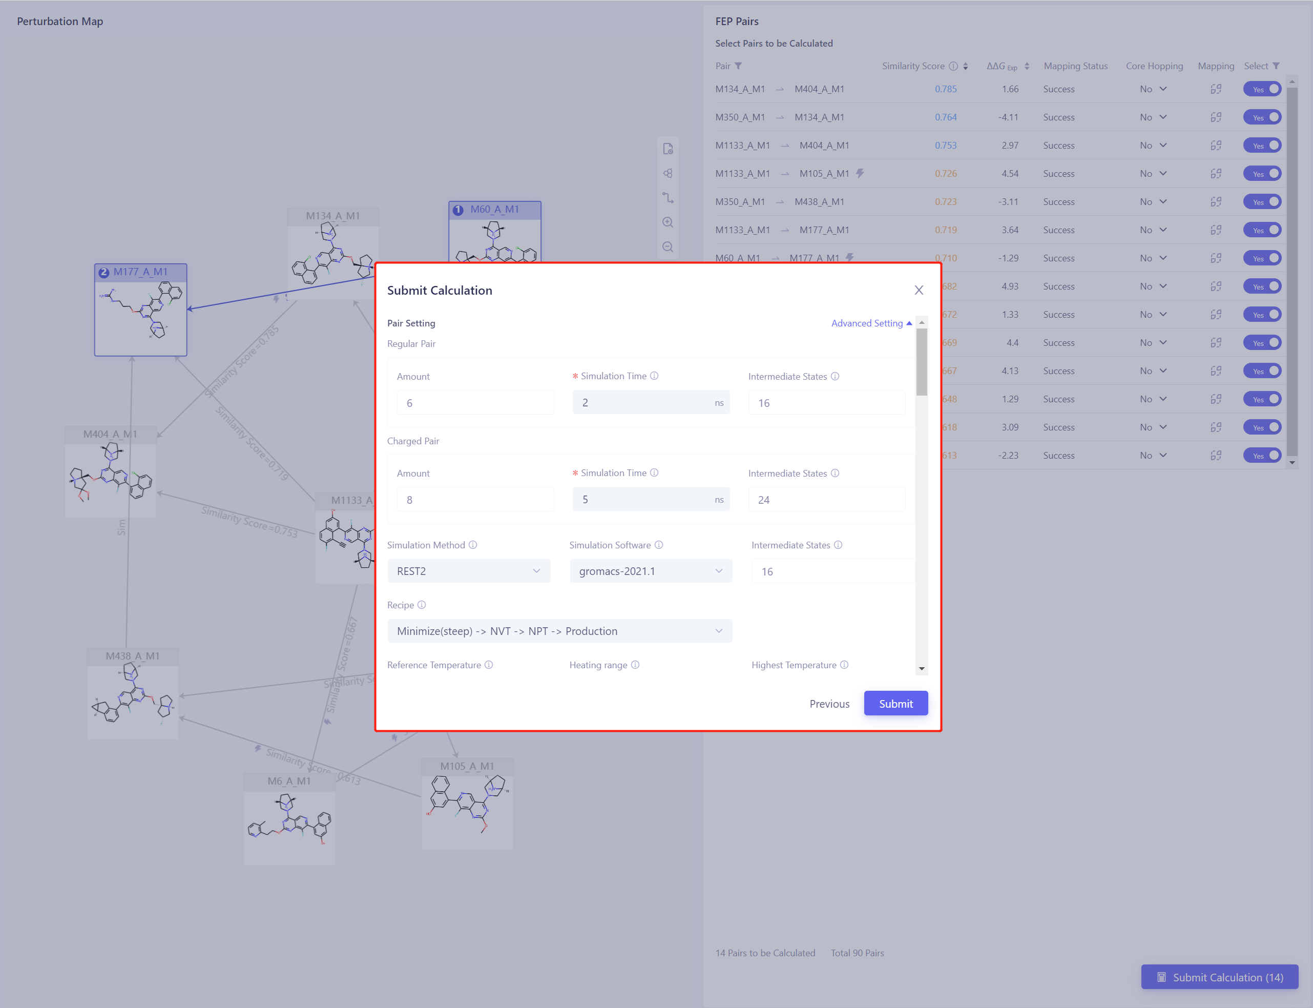This screenshot has width=1313, height=1008.
Task: Toggle Select switch in the 4.93 row
Action: pos(1262,286)
